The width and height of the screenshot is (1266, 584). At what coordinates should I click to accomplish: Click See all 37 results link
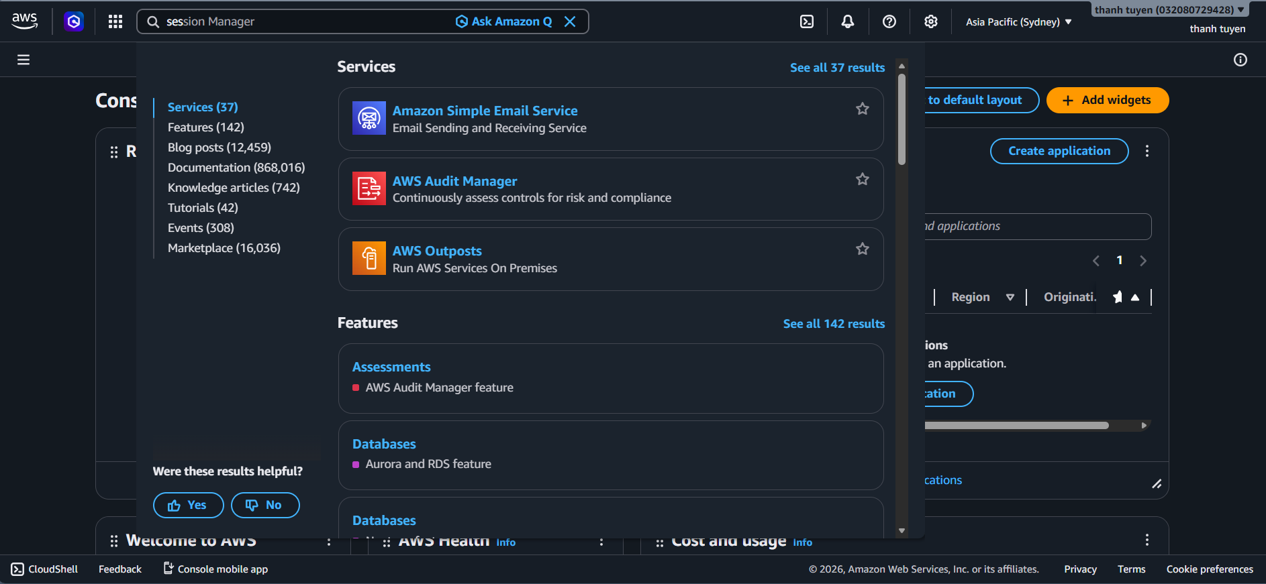(x=837, y=68)
